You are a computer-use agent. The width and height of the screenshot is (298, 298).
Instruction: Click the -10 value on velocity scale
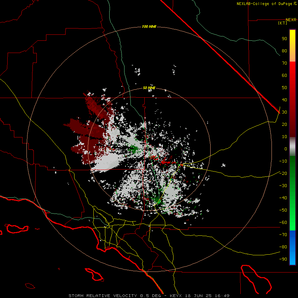(283, 161)
